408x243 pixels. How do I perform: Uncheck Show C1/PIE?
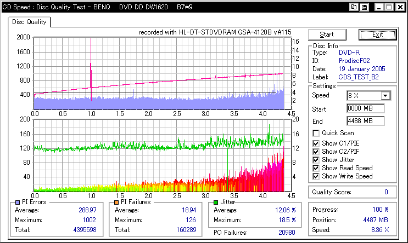316,143
